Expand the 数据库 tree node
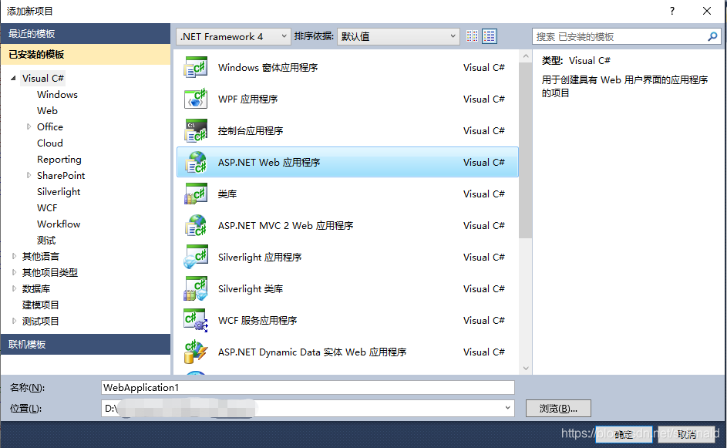 click(x=14, y=288)
